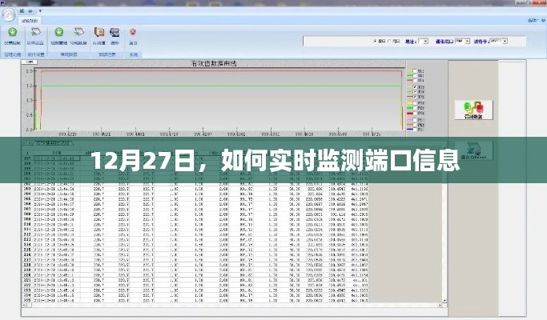
Task: Click the small 1# tab above the chart
Action: click(30, 62)
